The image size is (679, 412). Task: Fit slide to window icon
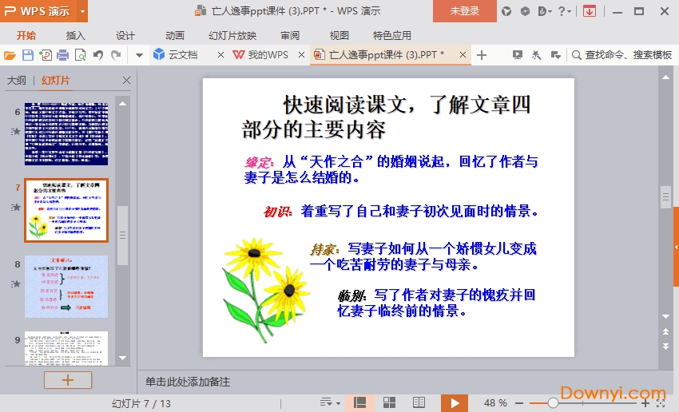[x=661, y=403]
